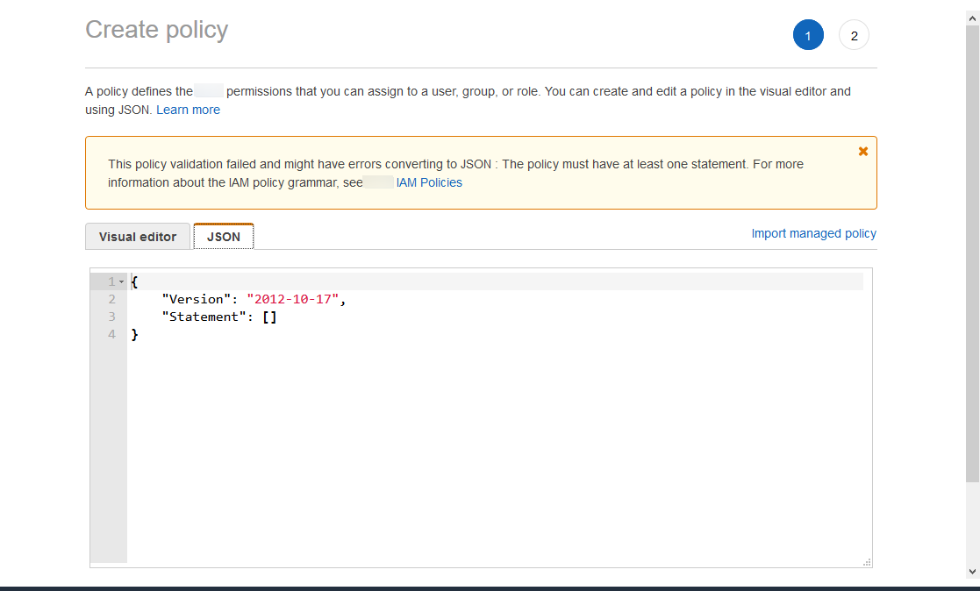Grab the editor resize handle corner
Screen dimensions: 980x591
tap(867, 562)
